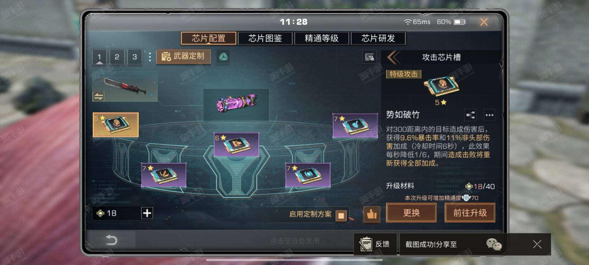Click the weapon swap arrows icon
Image resolution: width=589 pixels, height=265 pixels.
click(x=98, y=97)
